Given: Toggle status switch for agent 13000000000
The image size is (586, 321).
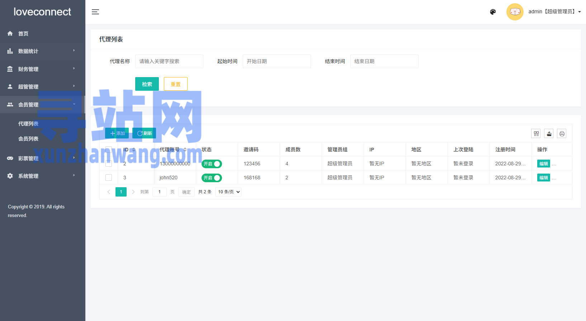Looking at the screenshot, I should pos(212,164).
